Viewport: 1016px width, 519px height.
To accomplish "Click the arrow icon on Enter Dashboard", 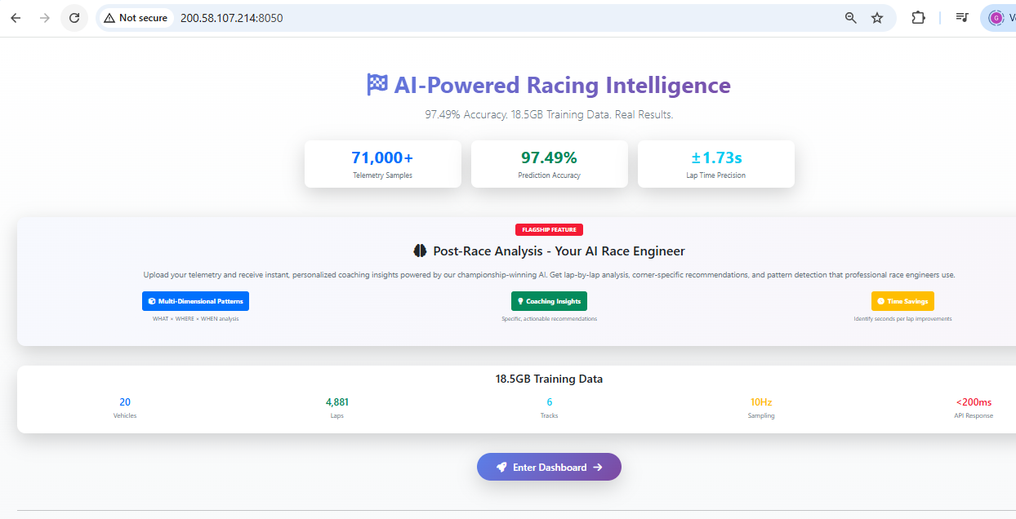I will (598, 468).
